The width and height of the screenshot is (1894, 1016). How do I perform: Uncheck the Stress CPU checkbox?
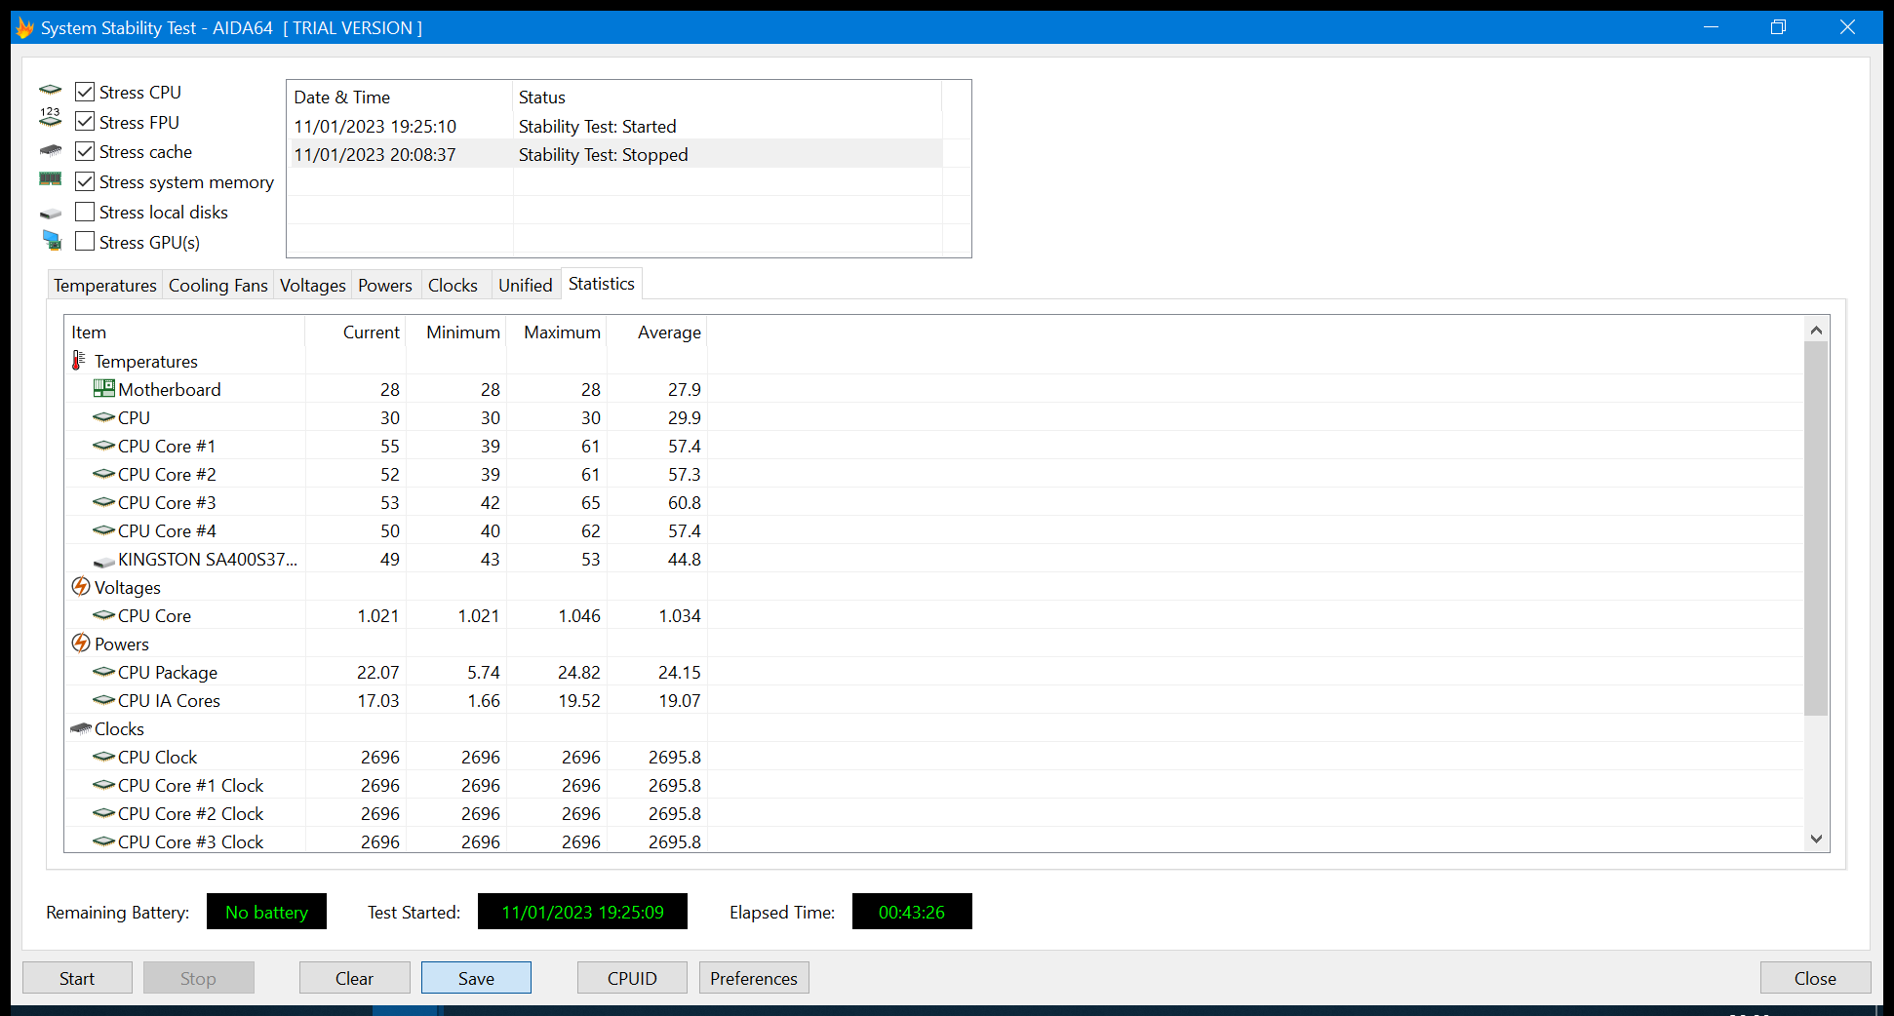click(85, 92)
